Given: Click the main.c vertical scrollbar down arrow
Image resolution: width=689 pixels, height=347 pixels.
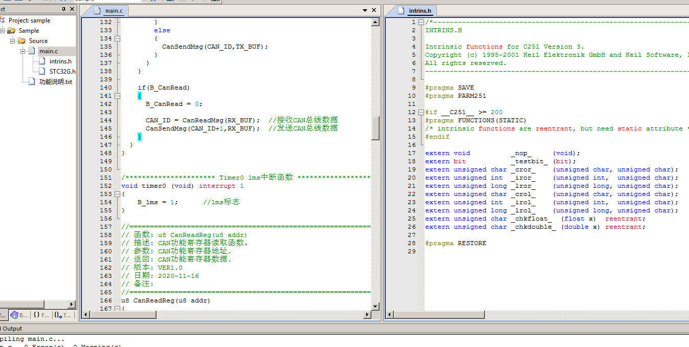Looking at the screenshot, I should tap(375, 306).
